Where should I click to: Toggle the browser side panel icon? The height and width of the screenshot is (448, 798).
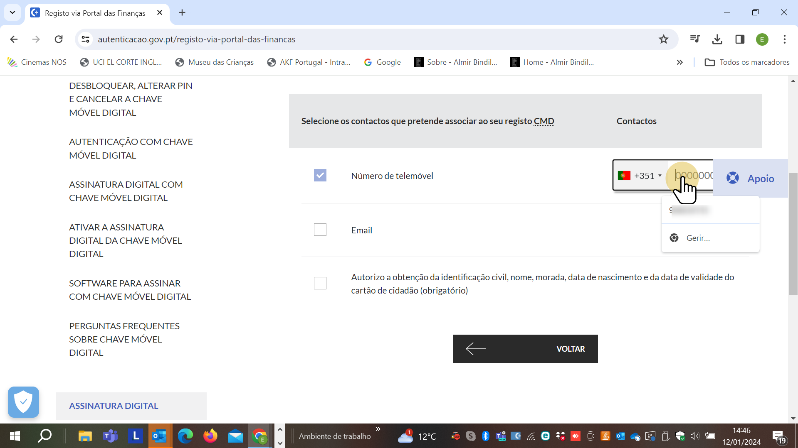(x=740, y=39)
